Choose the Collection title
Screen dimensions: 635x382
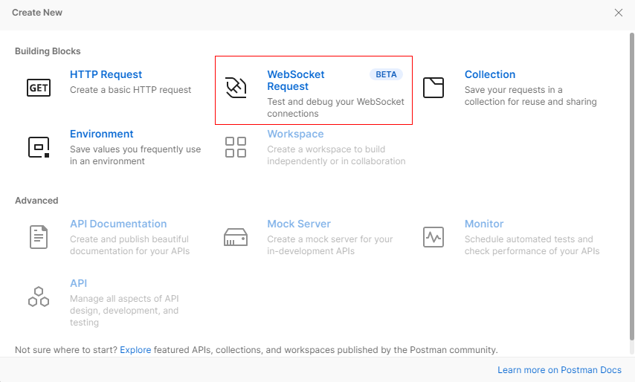click(490, 74)
